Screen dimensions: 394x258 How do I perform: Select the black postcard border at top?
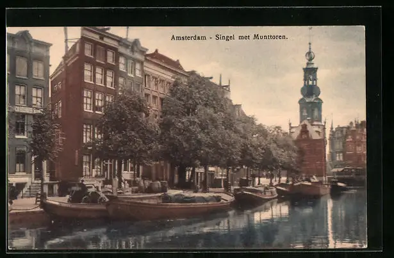point(192,16)
